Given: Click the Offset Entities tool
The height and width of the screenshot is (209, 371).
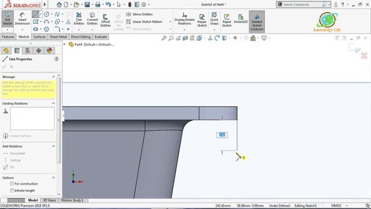Looking at the screenshot, I should [x=106, y=20].
